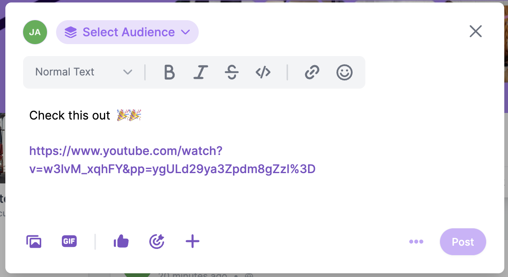Click the YouTube link in the post
This screenshot has height=277, width=508.
point(172,160)
